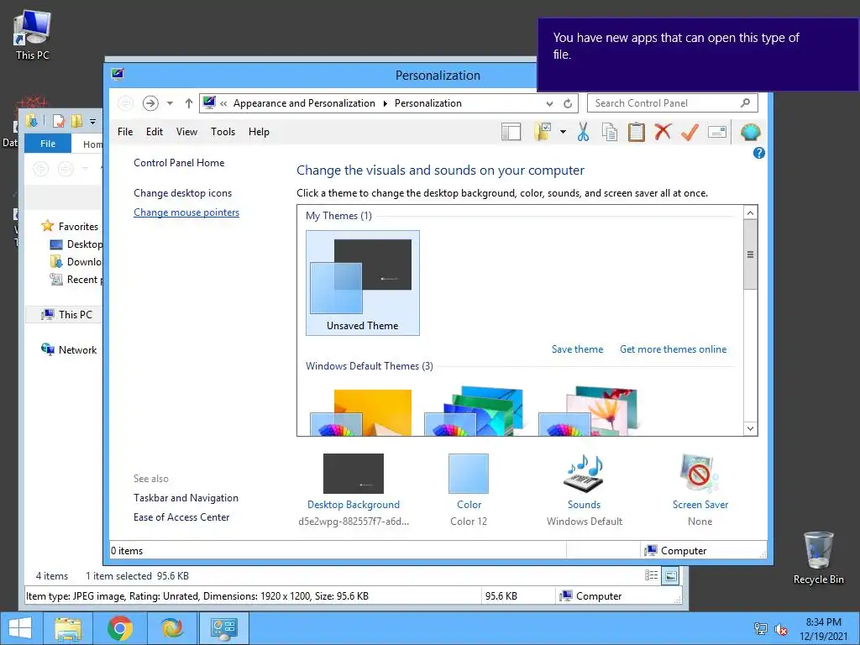Open the File menu in Personalization
860x645 pixels.
click(125, 132)
